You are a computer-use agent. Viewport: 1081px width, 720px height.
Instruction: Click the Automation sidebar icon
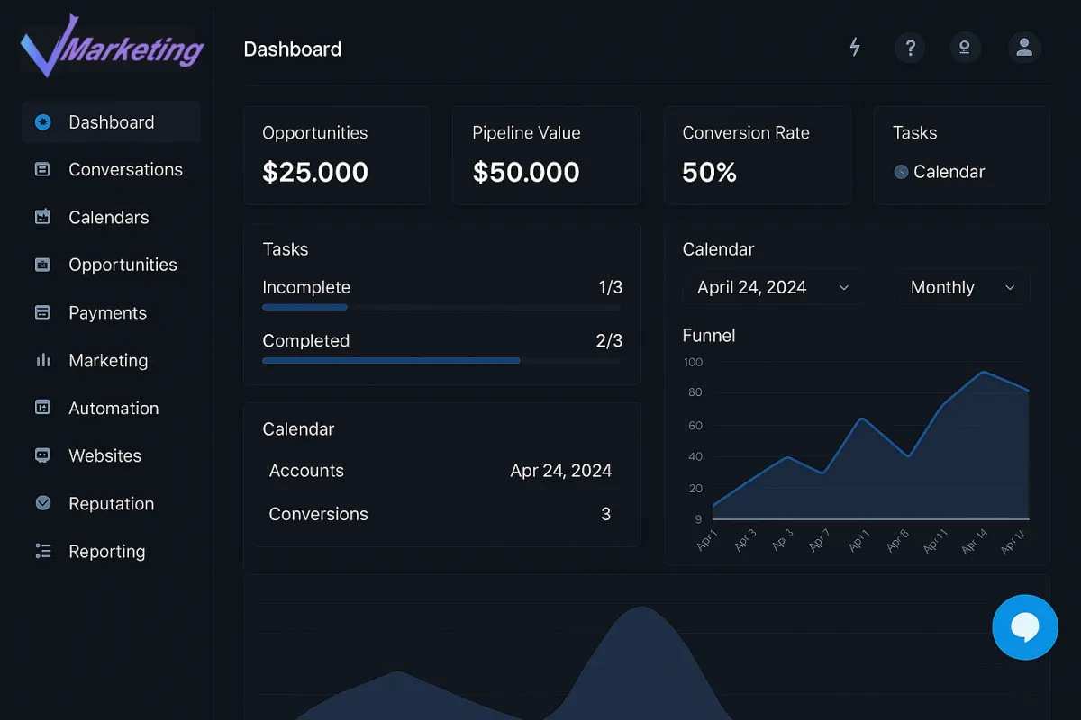click(x=42, y=408)
